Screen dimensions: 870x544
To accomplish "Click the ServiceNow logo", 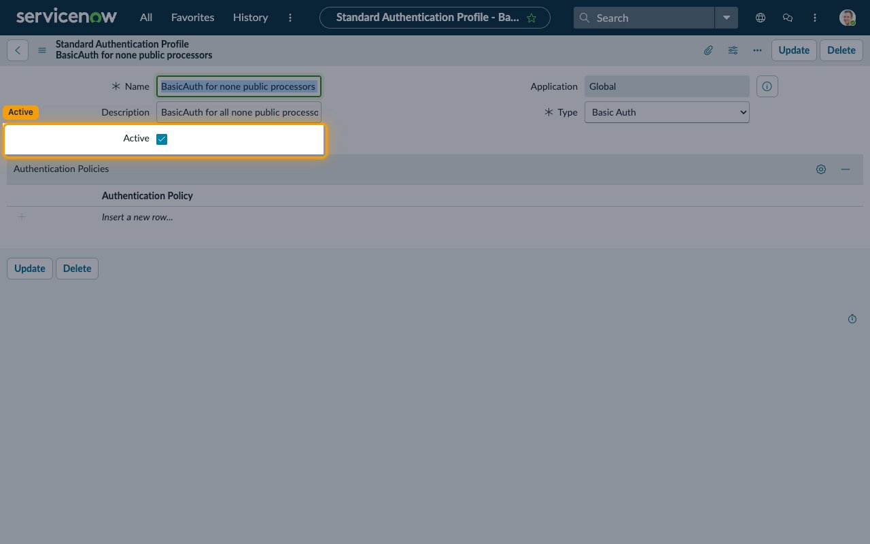I will [67, 16].
